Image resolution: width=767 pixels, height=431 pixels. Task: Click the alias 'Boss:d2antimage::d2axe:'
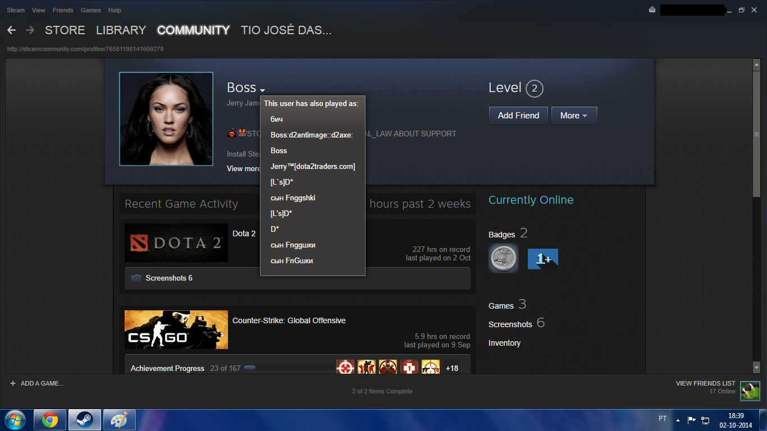click(x=312, y=135)
